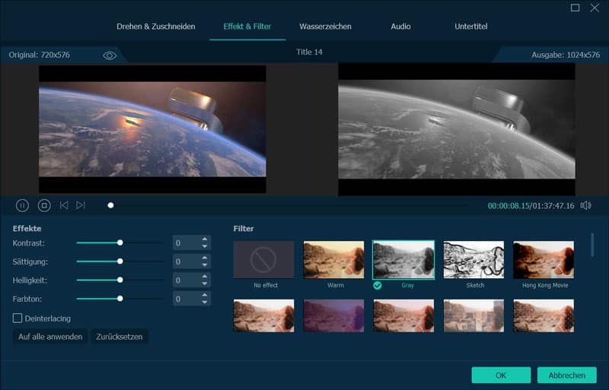Click the Farbton slider handle
Screen dimensions: 609x390
point(120,299)
